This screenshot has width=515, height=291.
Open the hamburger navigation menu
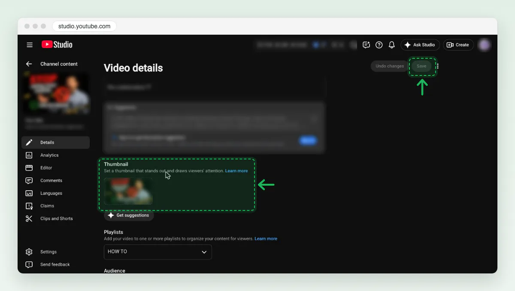[x=30, y=45]
